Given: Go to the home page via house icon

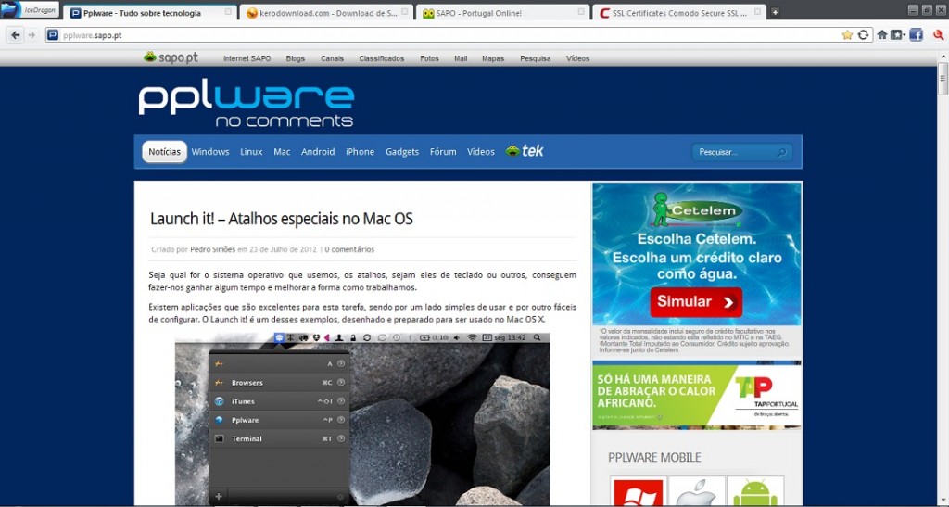Looking at the screenshot, I should 882,35.
